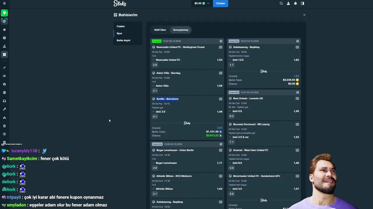Click the microphone icon in left sidebar
373x209 pixels.
4,109
